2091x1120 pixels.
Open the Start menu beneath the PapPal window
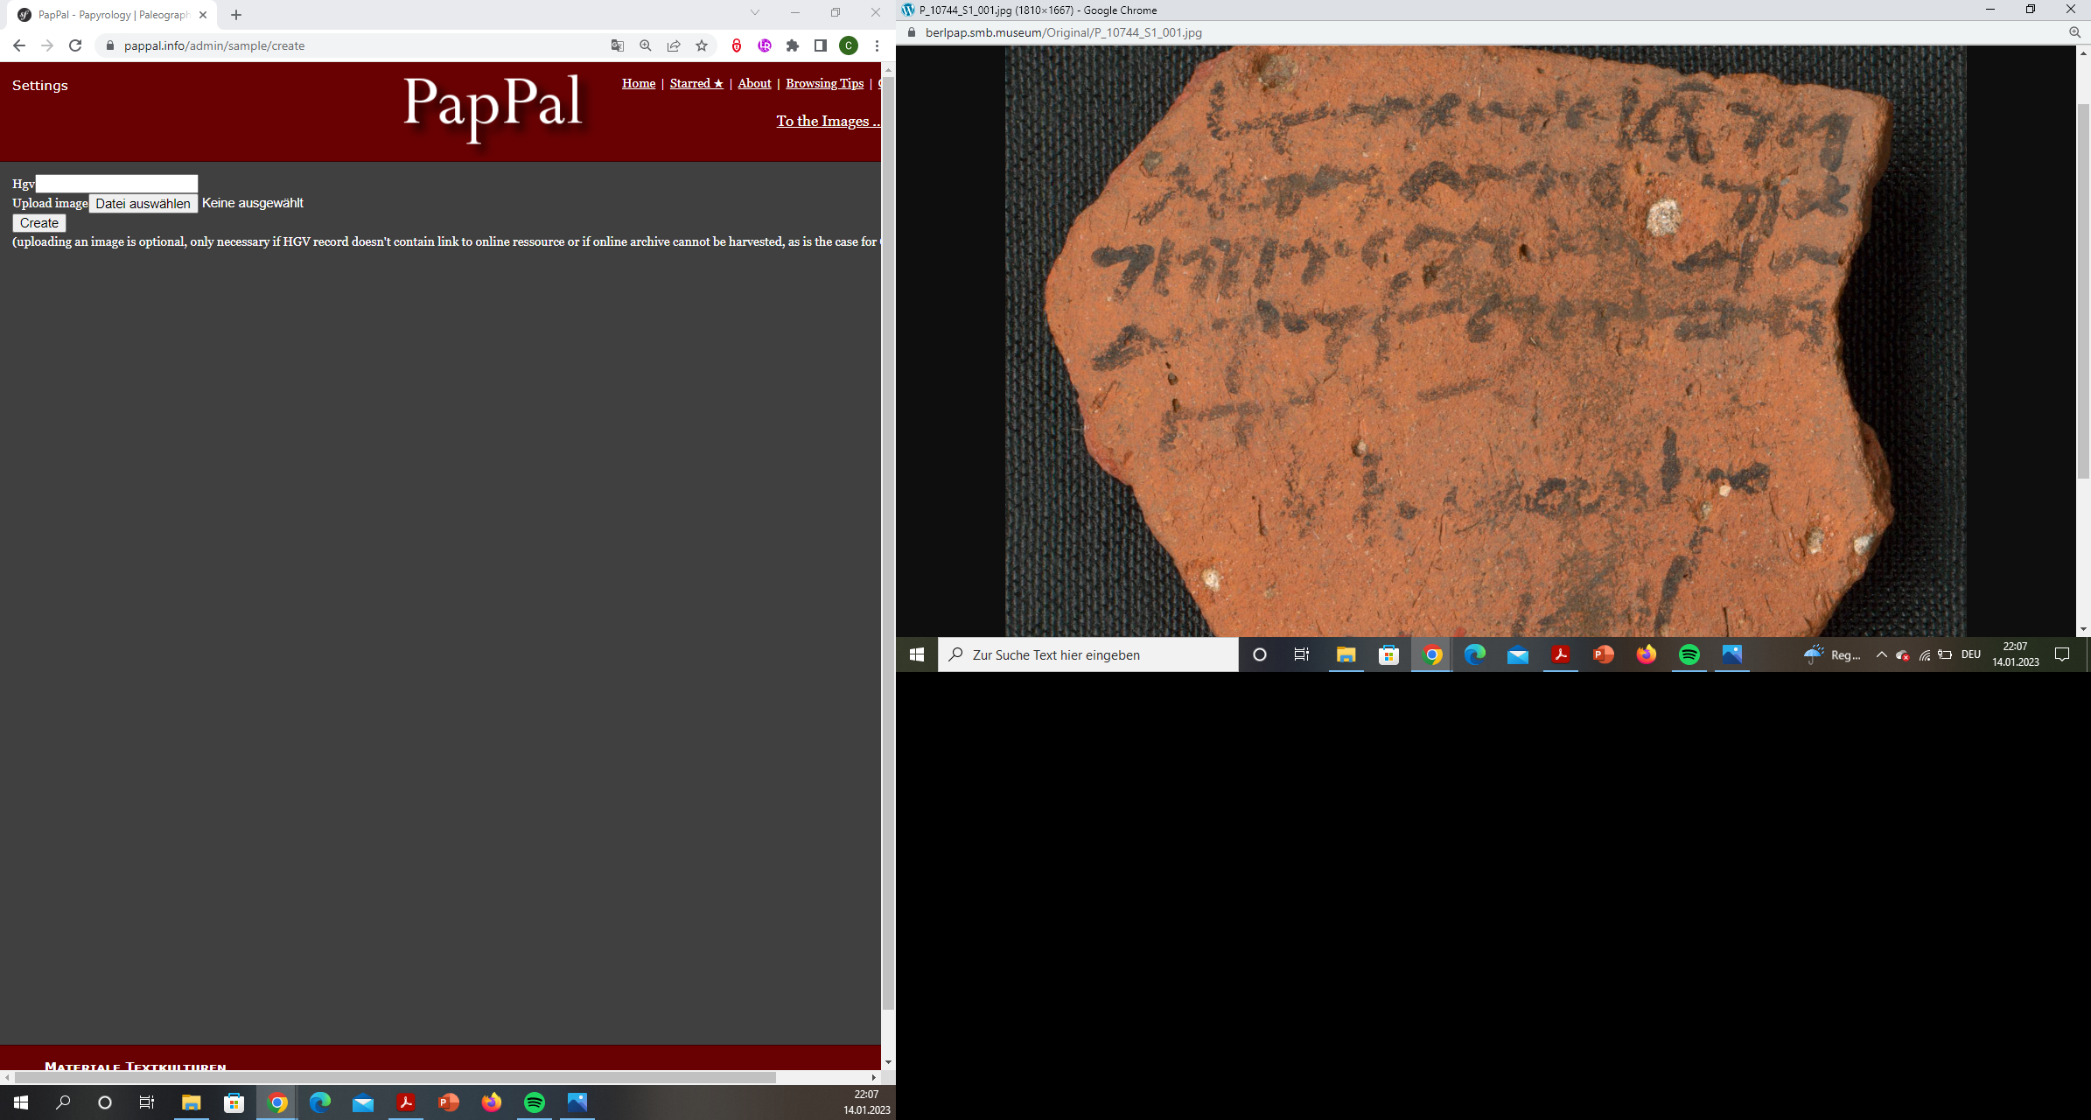coord(21,1102)
